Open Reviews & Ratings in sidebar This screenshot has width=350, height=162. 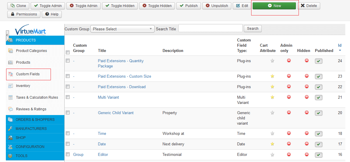click(x=31, y=109)
